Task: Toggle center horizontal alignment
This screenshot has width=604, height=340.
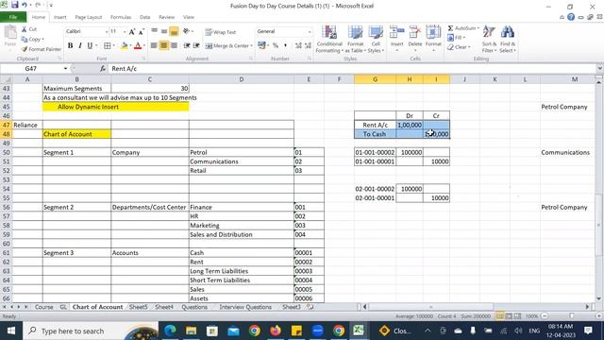Action: tap(164, 45)
